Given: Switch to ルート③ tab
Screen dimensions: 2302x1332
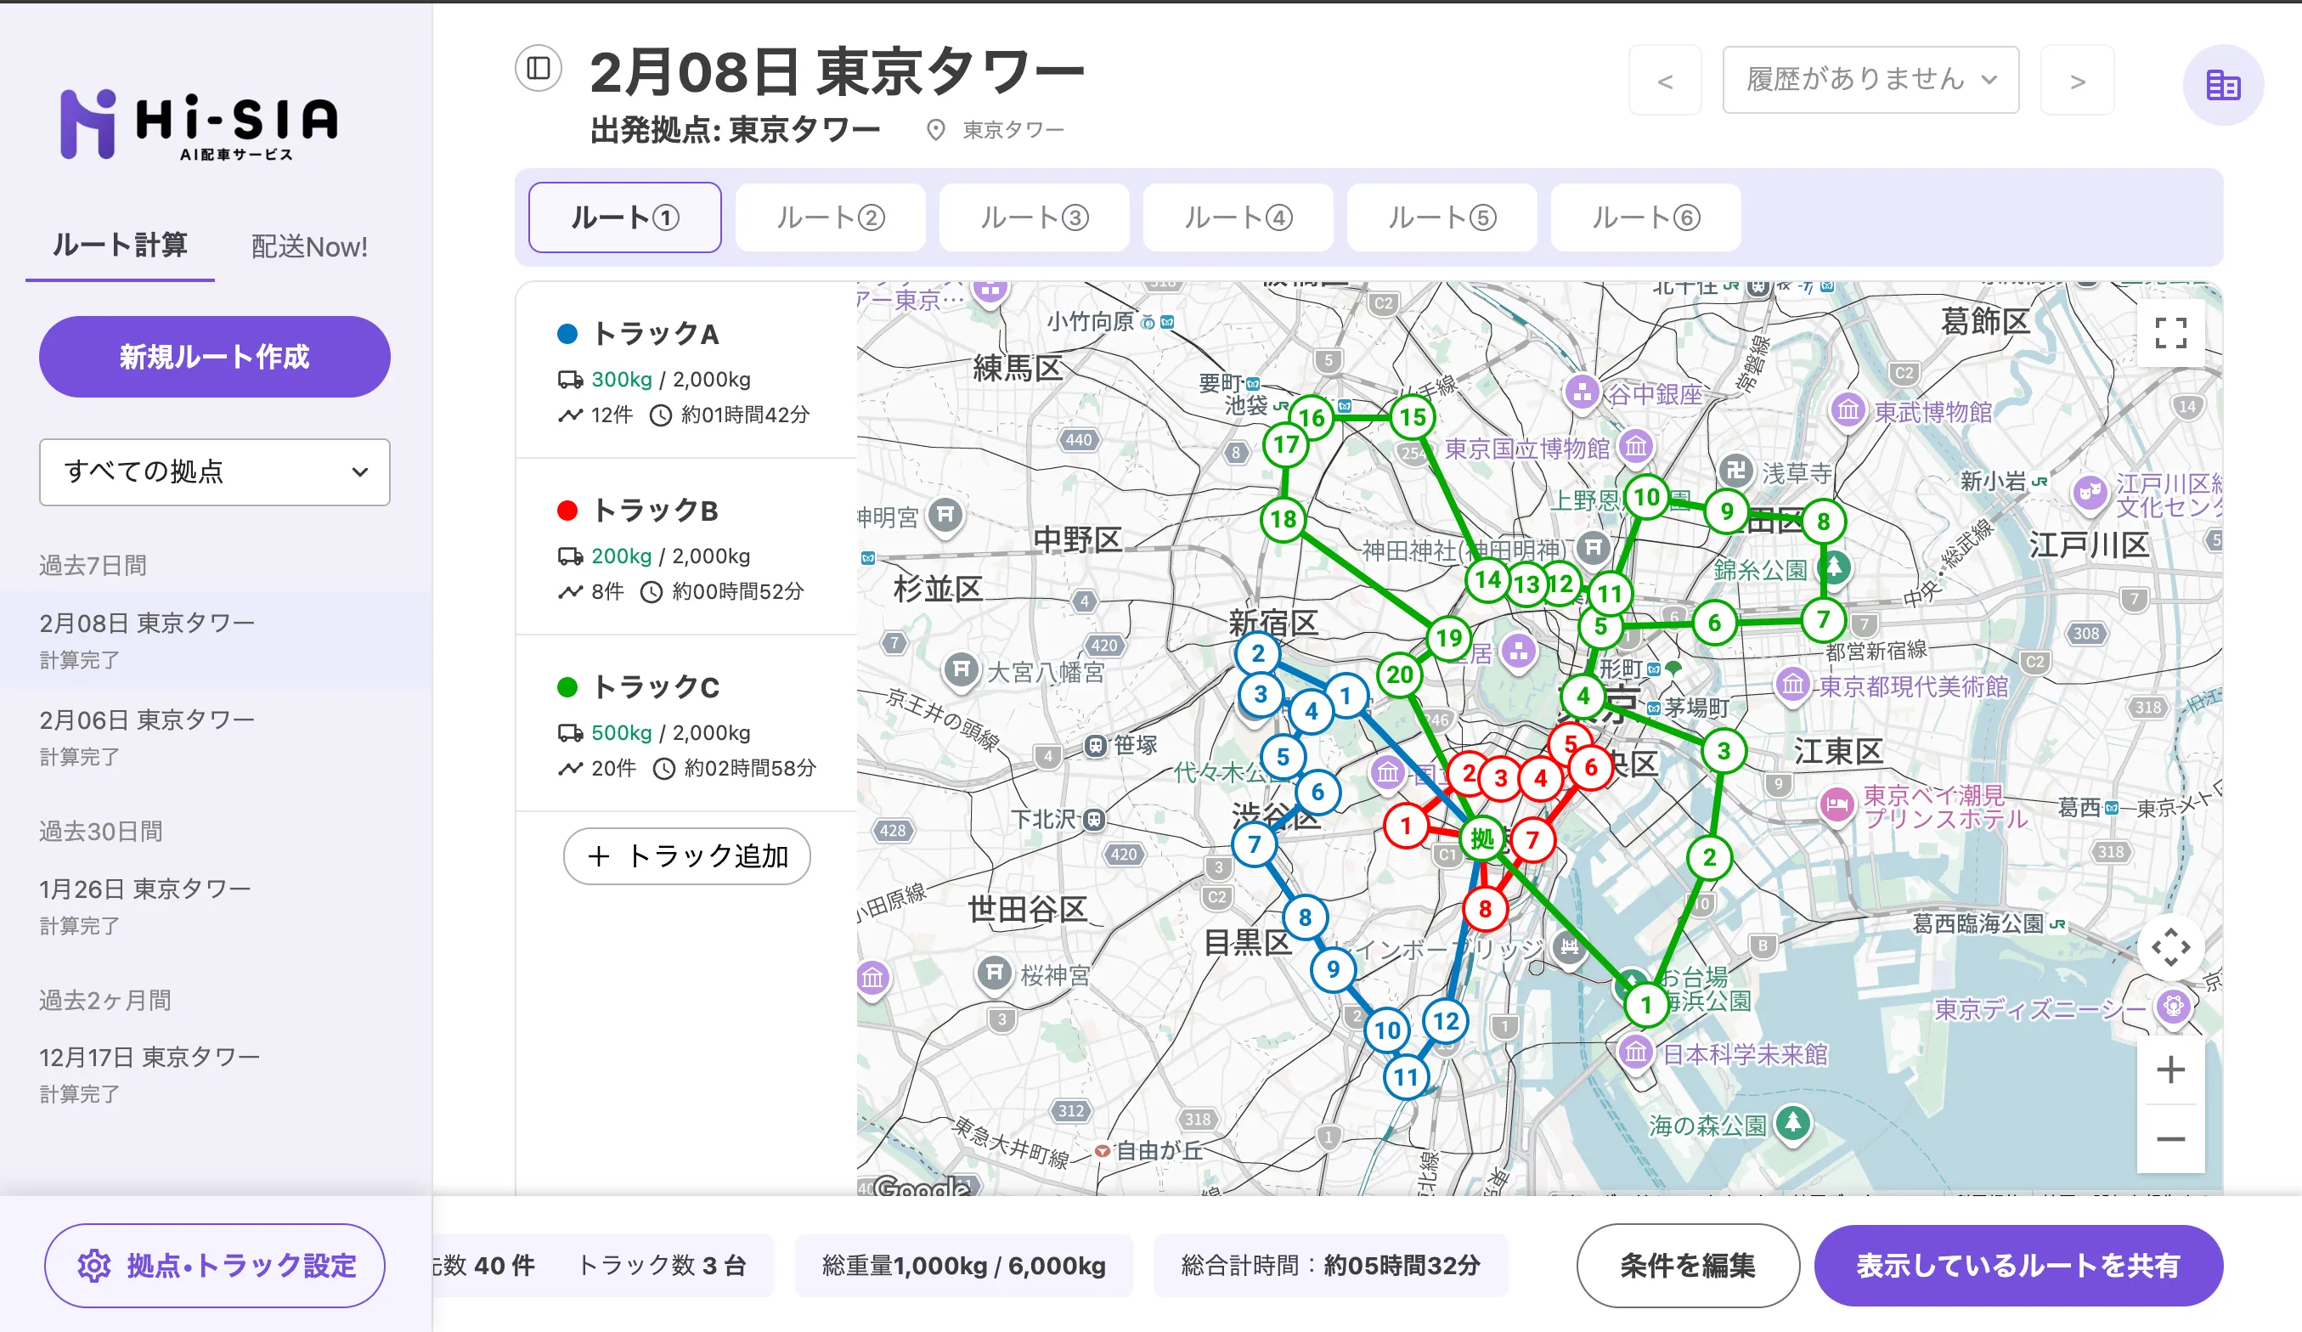Looking at the screenshot, I should [1033, 217].
